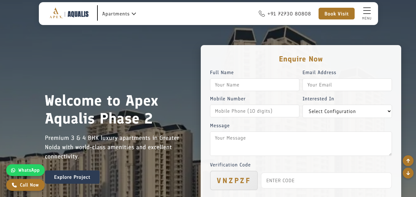Click the Book Visit button

tap(336, 14)
